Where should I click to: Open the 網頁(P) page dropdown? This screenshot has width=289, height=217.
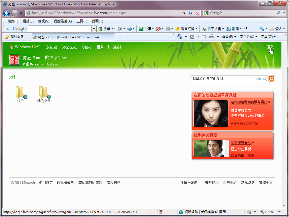pos(229,37)
